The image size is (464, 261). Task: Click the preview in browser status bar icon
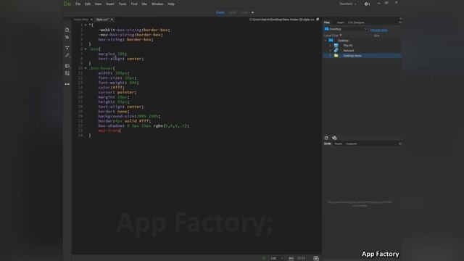[x=316, y=258]
